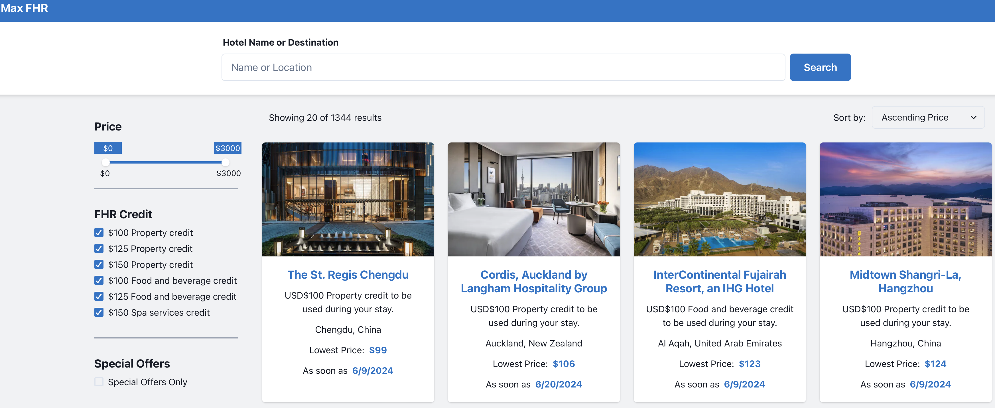Image resolution: width=995 pixels, height=408 pixels.
Task: Click the Max FHR site title
Action: (24, 8)
